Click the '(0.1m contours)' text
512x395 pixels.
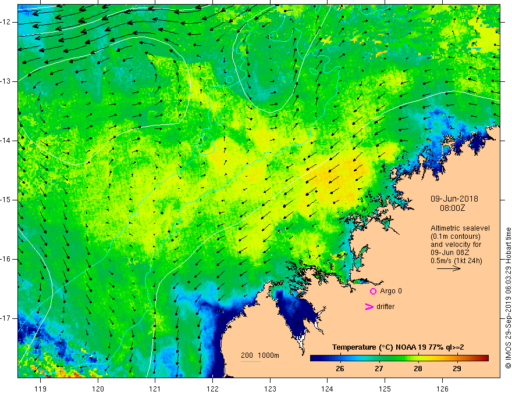point(455,236)
